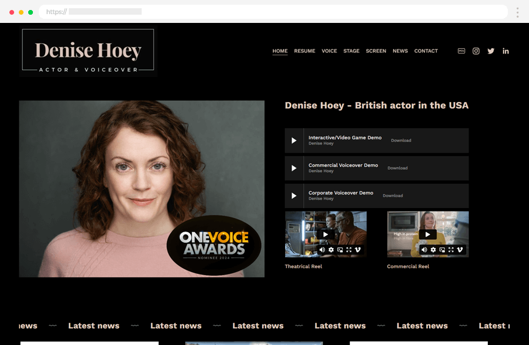Enter fullscreen on Commercial Reel video
The width and height of the screenshot is (529, 345).
pyautogui.click(x=451, y=250)
